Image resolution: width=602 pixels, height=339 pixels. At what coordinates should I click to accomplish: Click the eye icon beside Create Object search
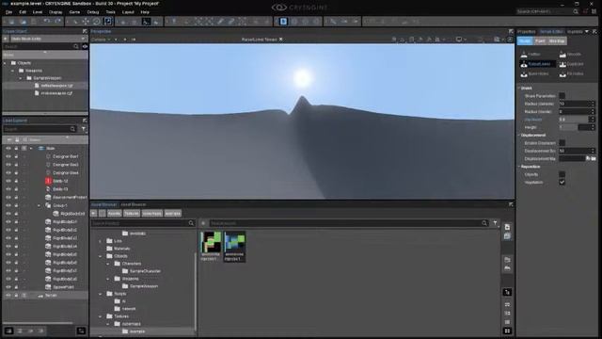point(85,46)
